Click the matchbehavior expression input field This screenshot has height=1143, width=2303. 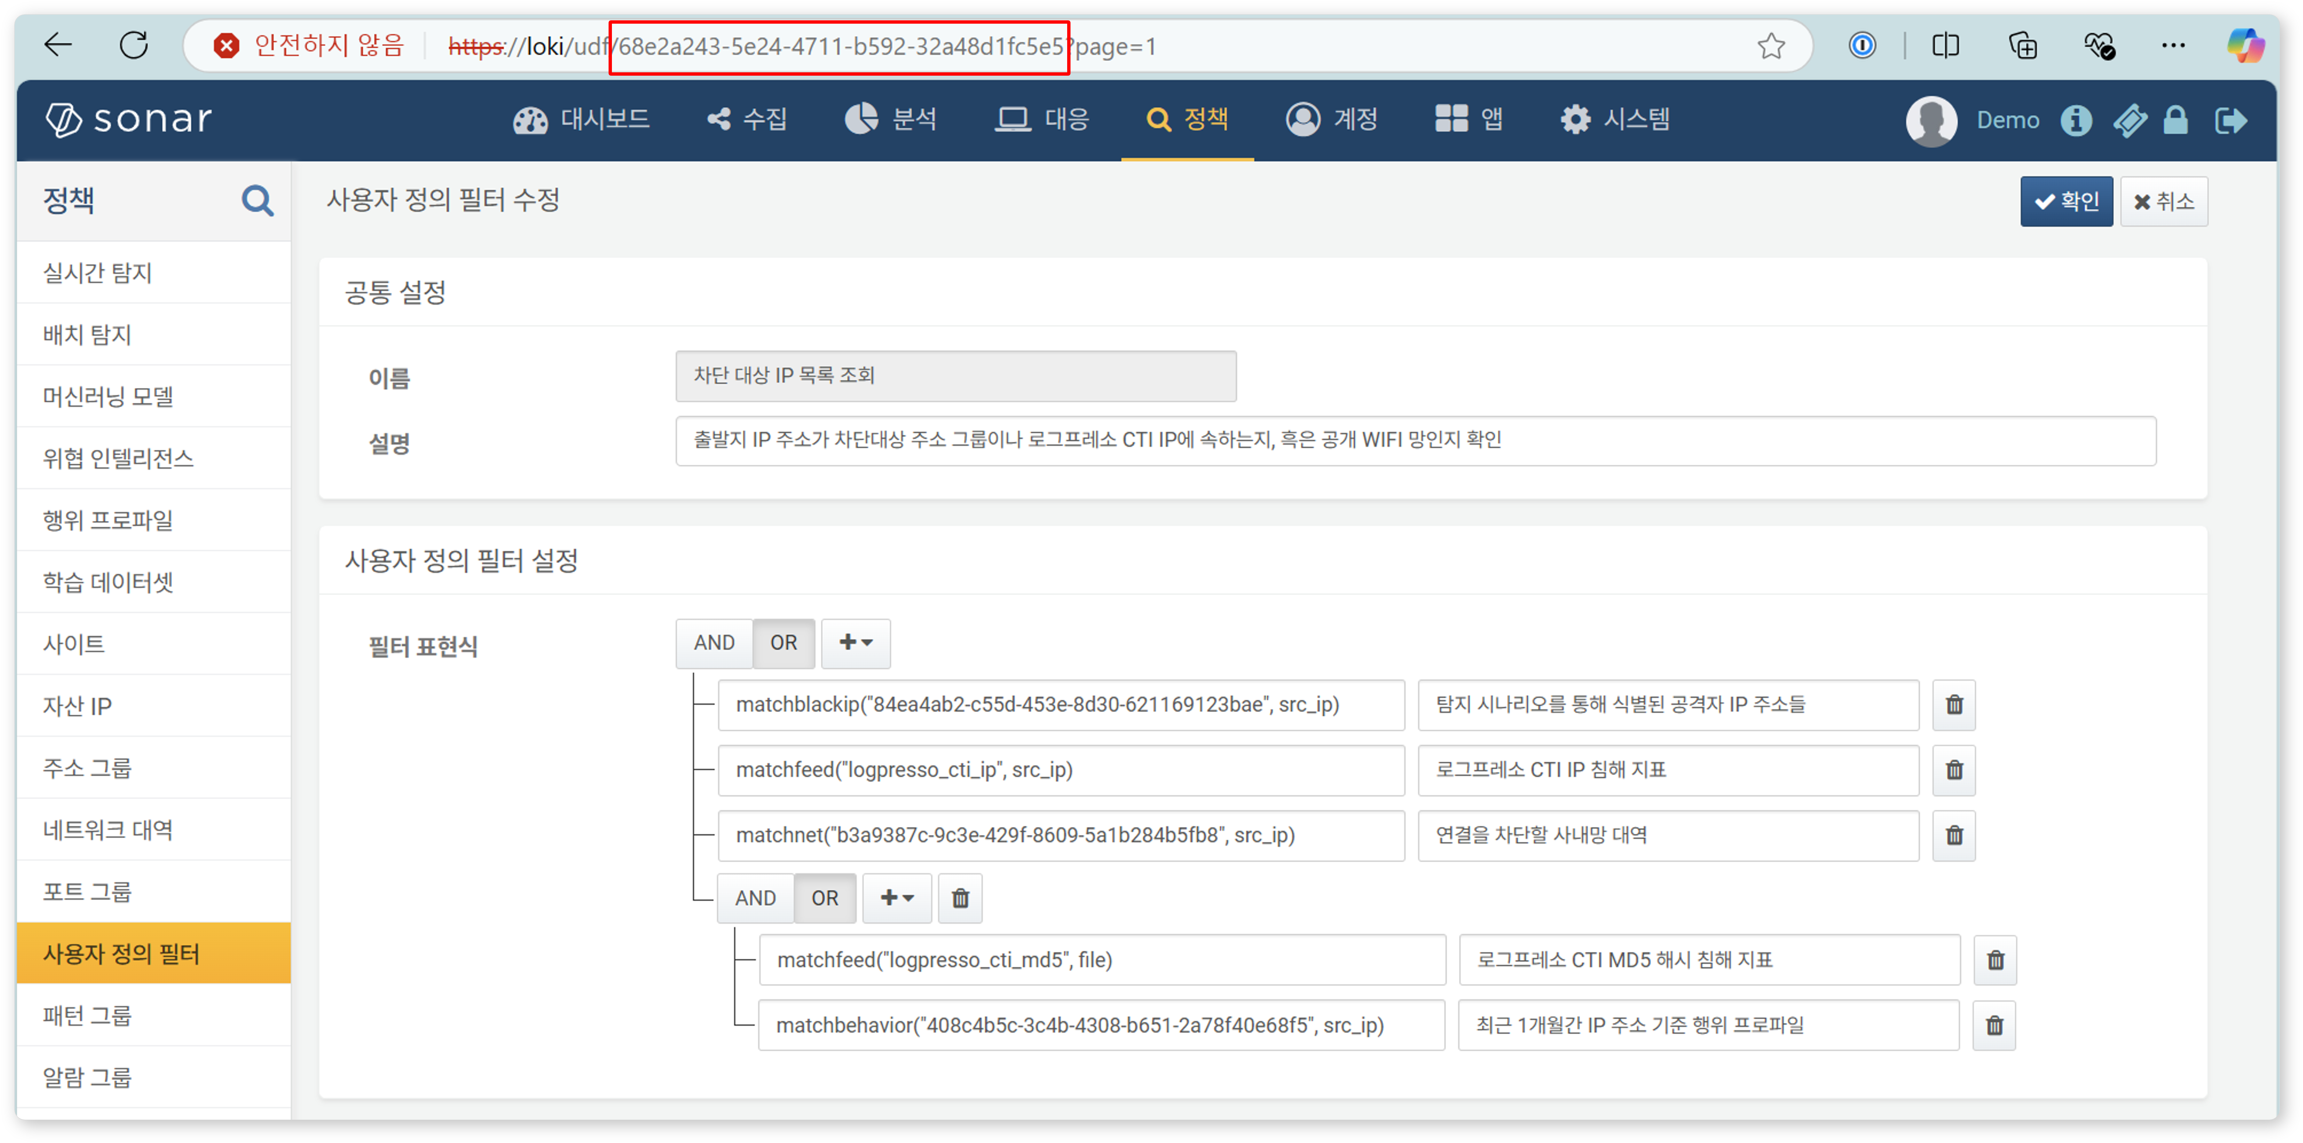[x=1102, y=1026]
